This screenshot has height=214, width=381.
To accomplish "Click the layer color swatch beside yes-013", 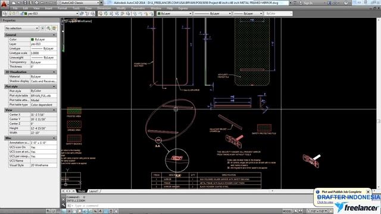I will tap(26, 14).
